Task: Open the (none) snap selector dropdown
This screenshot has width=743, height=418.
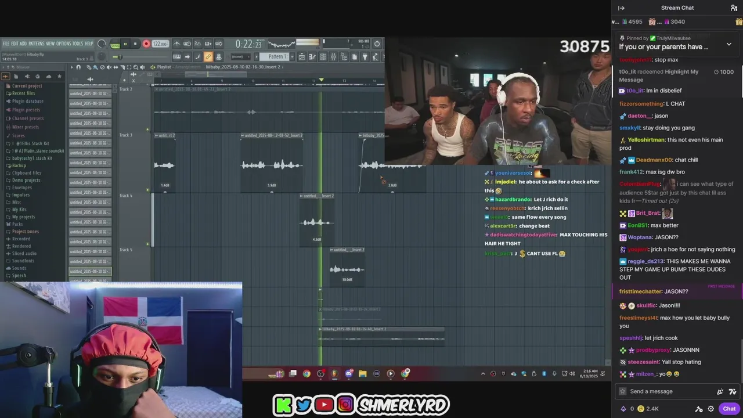Action: 240,57
